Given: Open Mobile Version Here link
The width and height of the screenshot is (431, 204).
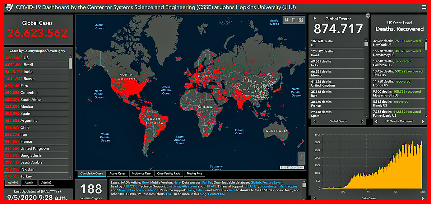Looking at the screenshot, I should [x=177, y=182].
